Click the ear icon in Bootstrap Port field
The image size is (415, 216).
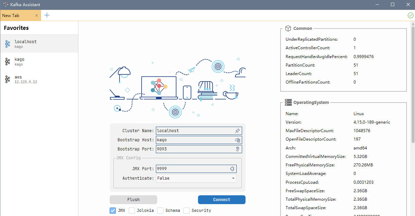click(237, 149)
